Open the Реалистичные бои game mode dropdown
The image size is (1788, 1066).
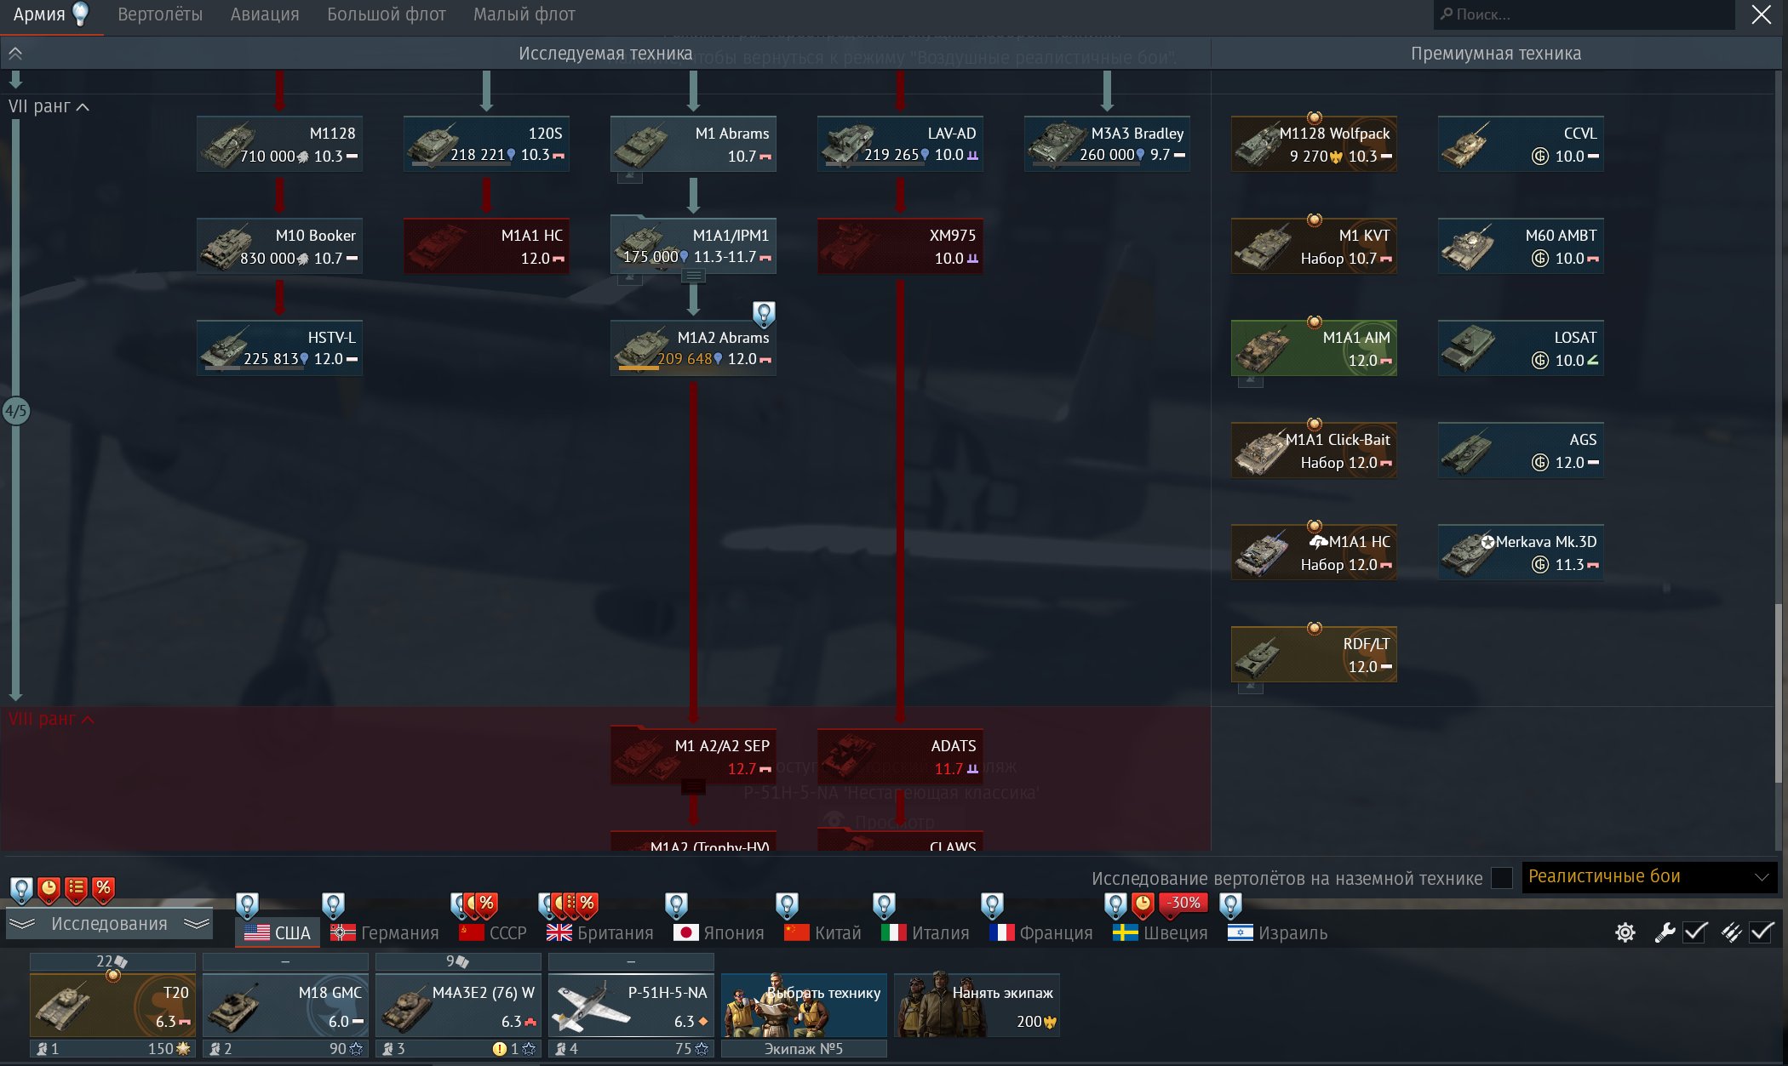tap(1649, 877)
